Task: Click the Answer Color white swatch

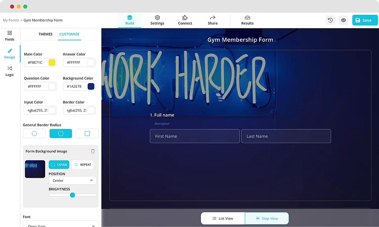Action: click(91, 62)
